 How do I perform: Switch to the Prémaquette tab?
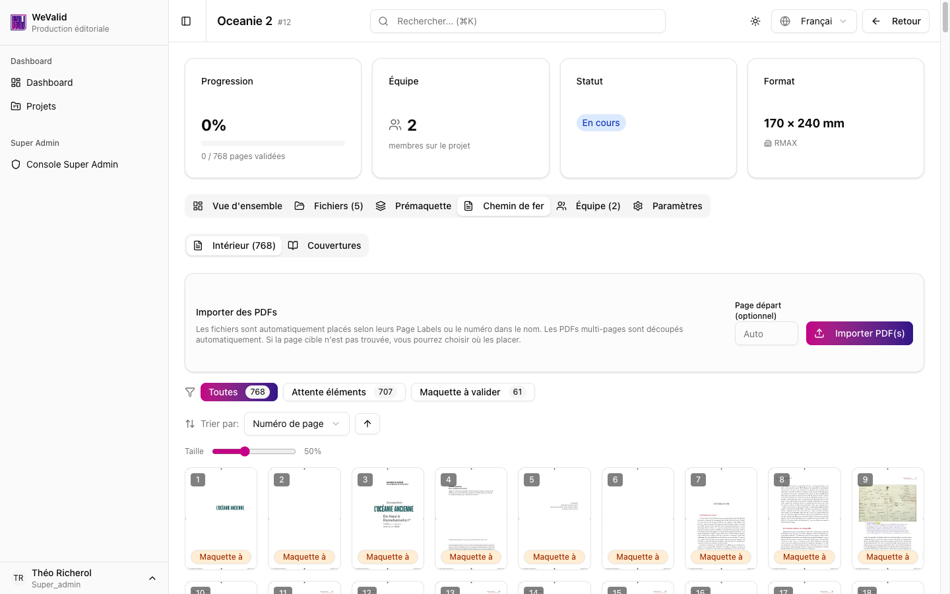414,206
